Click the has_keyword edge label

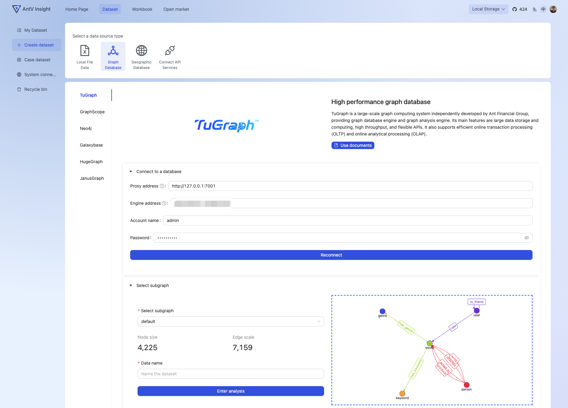416,368
